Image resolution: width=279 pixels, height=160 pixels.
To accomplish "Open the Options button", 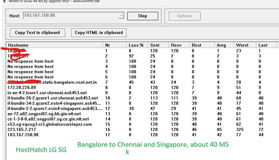I will point(185,16).
